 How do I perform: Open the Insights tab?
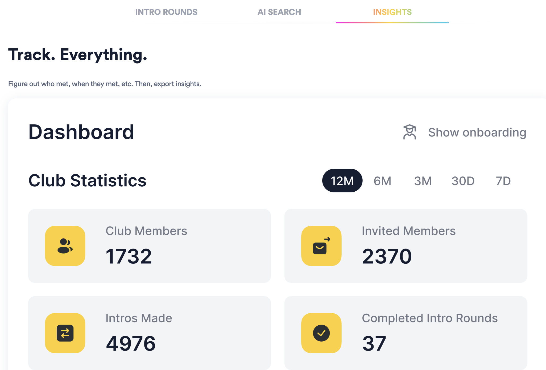coord(392,12)
